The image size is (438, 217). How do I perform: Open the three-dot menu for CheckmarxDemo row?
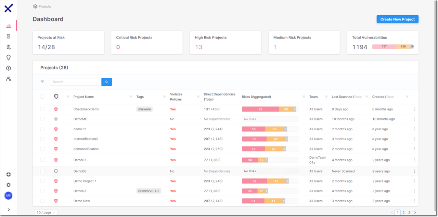click(414, 109)
